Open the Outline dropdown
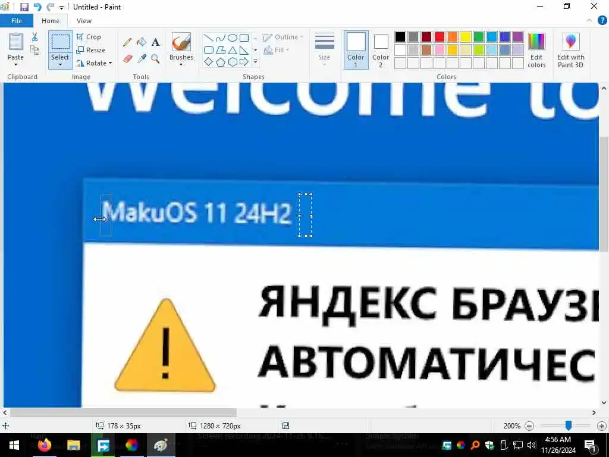The height and width of the screenshot is (457, 609). click(x=283, y=37)
